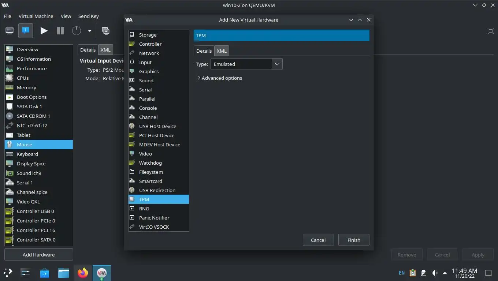Image resolution: width=498 pixels, height=281 pixels.
Task: Click the graphical console monitor toolbar icon
Action: coord(10,31)
